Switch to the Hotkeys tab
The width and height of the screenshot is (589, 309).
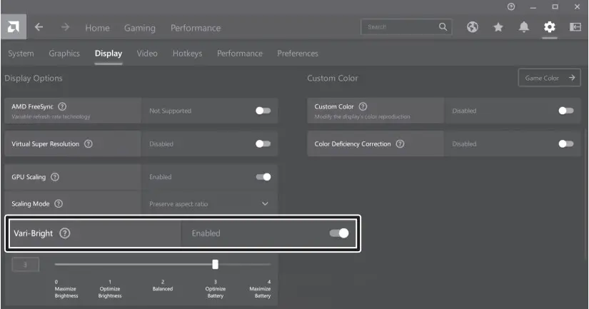(187, 54)
